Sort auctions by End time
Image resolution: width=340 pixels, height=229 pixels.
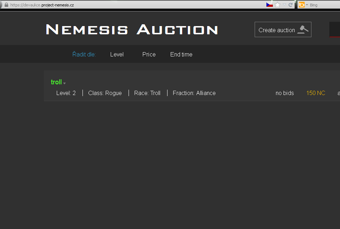click(x=181, y=54)
